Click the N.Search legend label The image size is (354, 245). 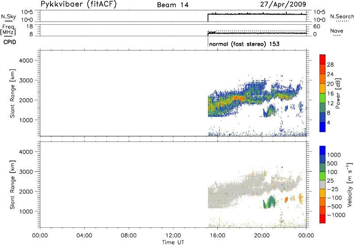342,16
